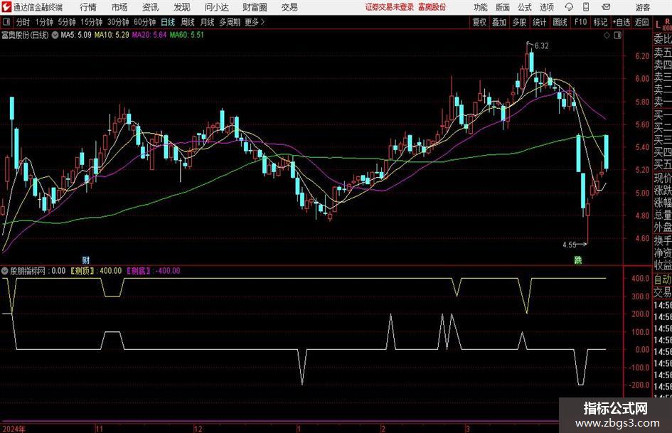The image size is (672, 433).
Task: Open the mail envelope icon
Action: coord(606,7)
